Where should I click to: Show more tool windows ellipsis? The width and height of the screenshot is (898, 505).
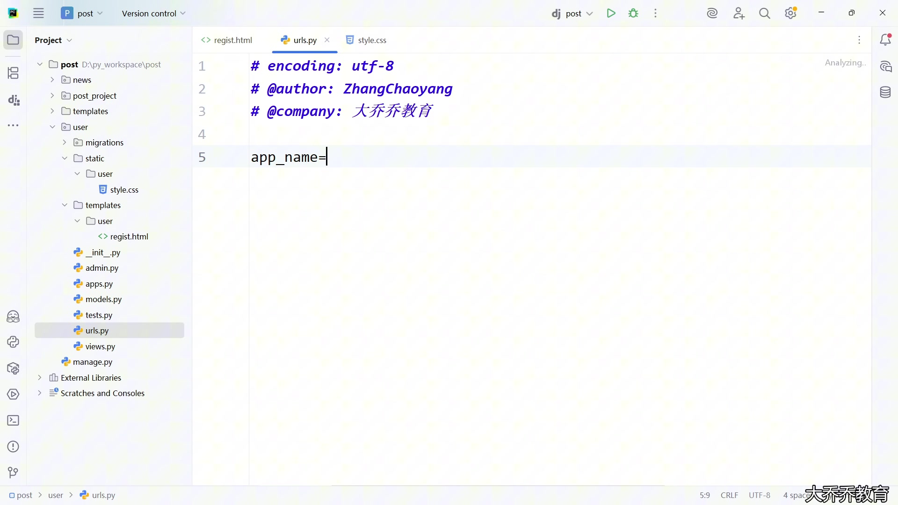[x=13, y=125]
